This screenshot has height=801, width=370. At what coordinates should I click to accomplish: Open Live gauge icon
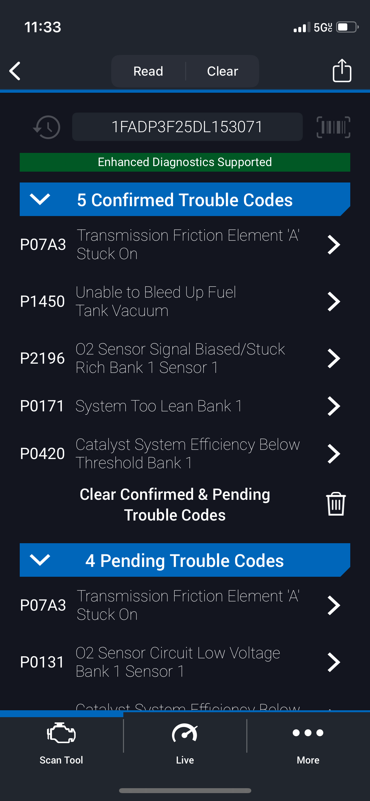185,733
